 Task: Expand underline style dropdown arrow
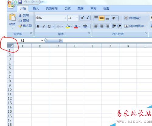[53, 26]
